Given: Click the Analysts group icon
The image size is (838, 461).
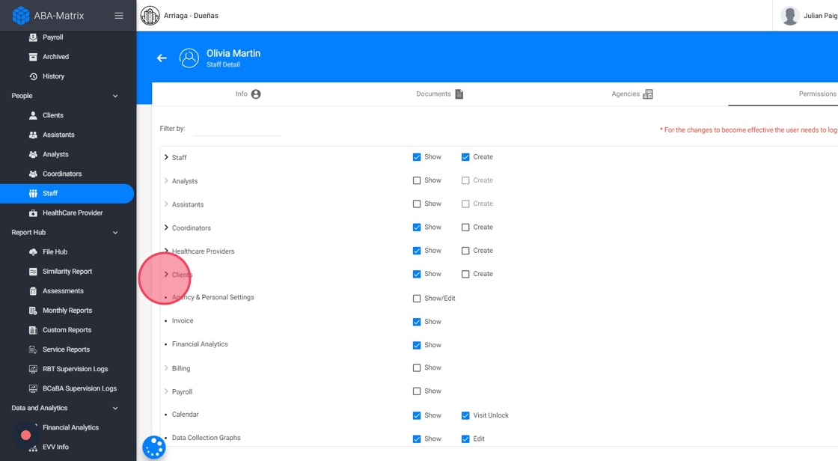Looking at the screenshot, I should point(33,154).
